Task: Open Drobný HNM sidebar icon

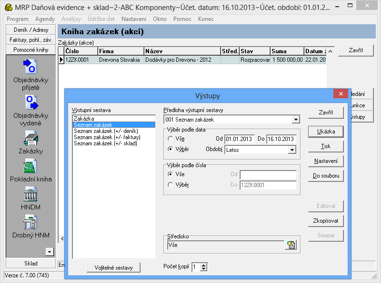Action: coord(30,222)
